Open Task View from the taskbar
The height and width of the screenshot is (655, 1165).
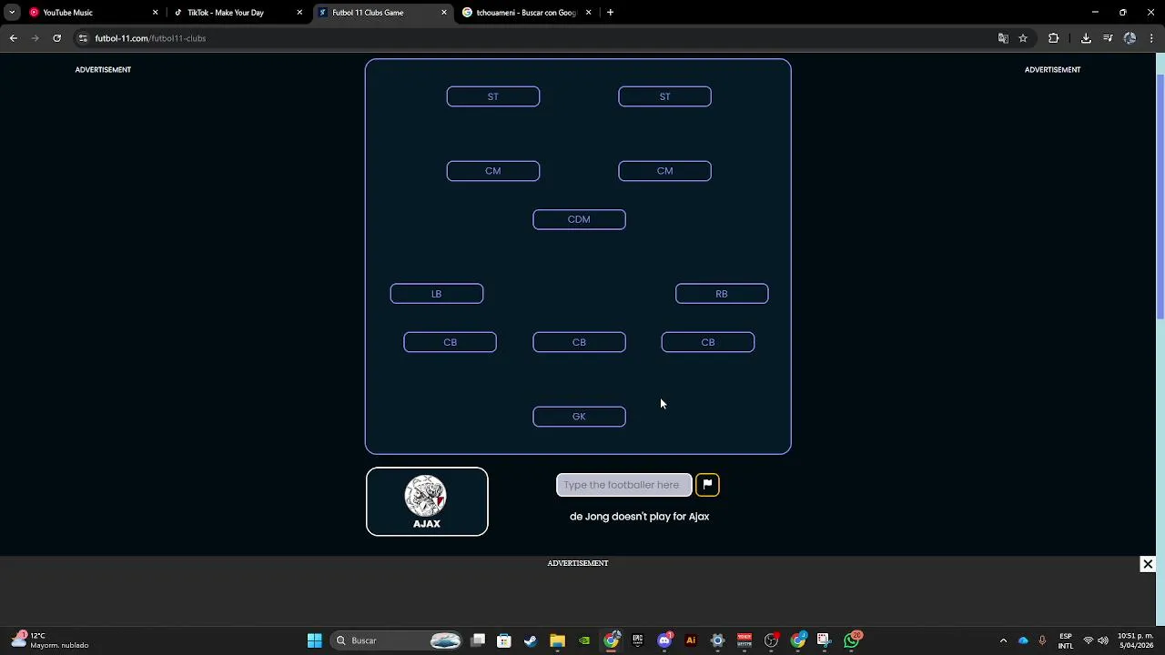point(478,640)
